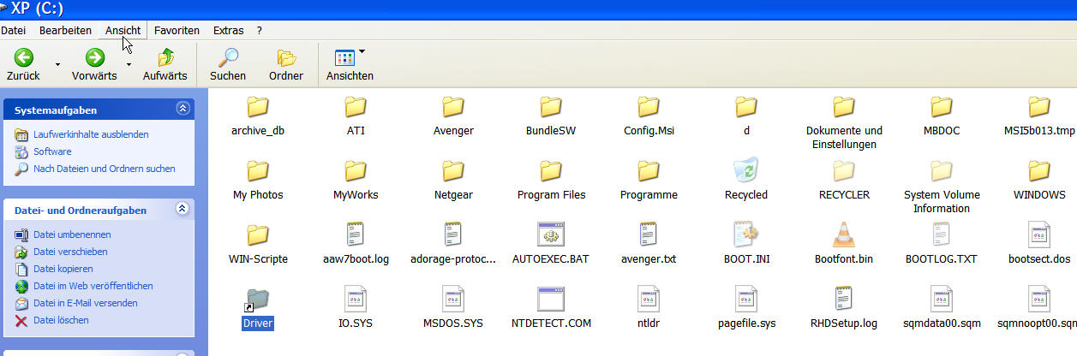1077x356 pixels.
Task: Select the MSDOS.SYS file icon
Action: pyautogui.click(x=453, y=300)
